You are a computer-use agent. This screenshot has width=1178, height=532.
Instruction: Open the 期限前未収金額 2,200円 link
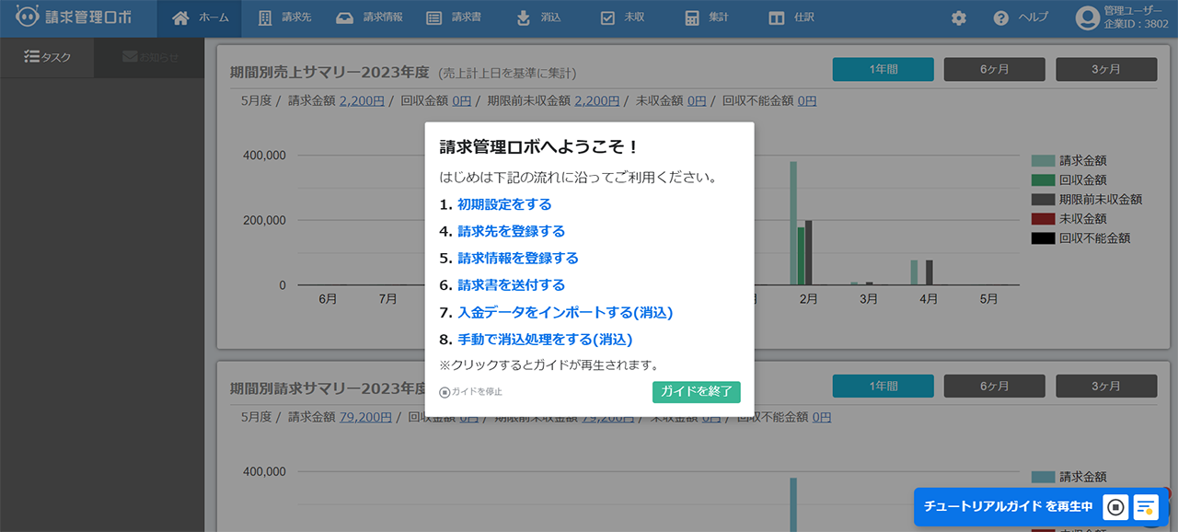pos(597,101)
